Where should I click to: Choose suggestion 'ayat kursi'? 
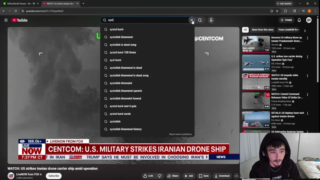[x=147, y=60]
